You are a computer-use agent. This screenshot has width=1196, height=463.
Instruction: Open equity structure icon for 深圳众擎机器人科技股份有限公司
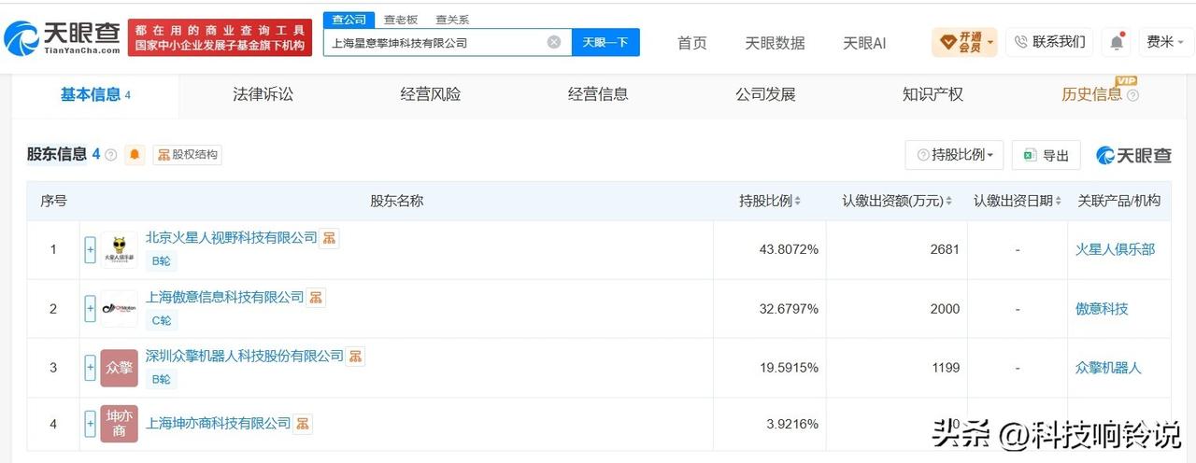pos(356,356)
